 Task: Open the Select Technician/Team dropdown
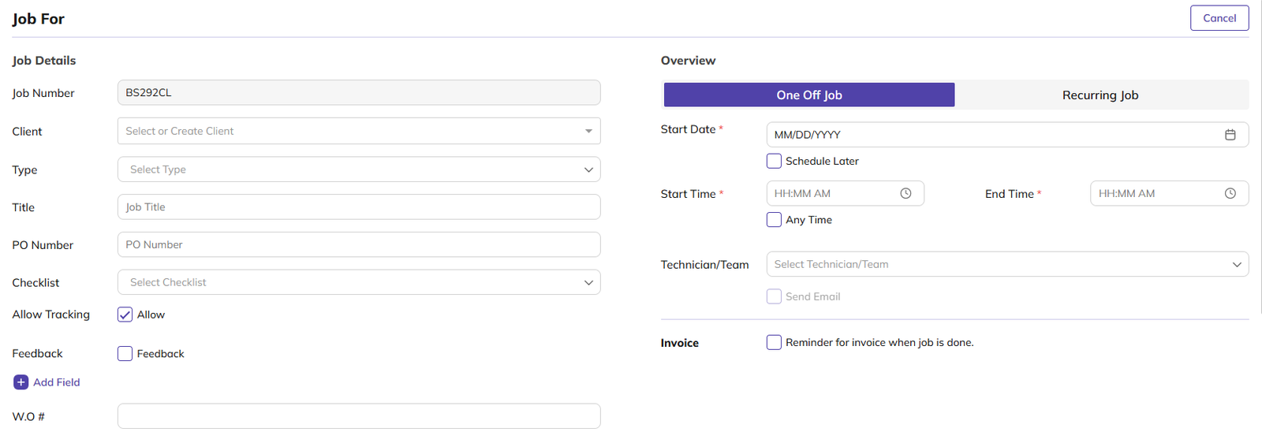(x=1006, y=264)
